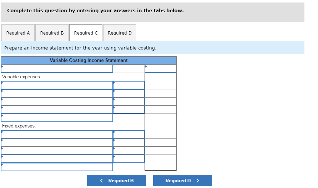
Task: Open the fourth label dropdown under Fixed expenses
Action: tap(57, 159)
